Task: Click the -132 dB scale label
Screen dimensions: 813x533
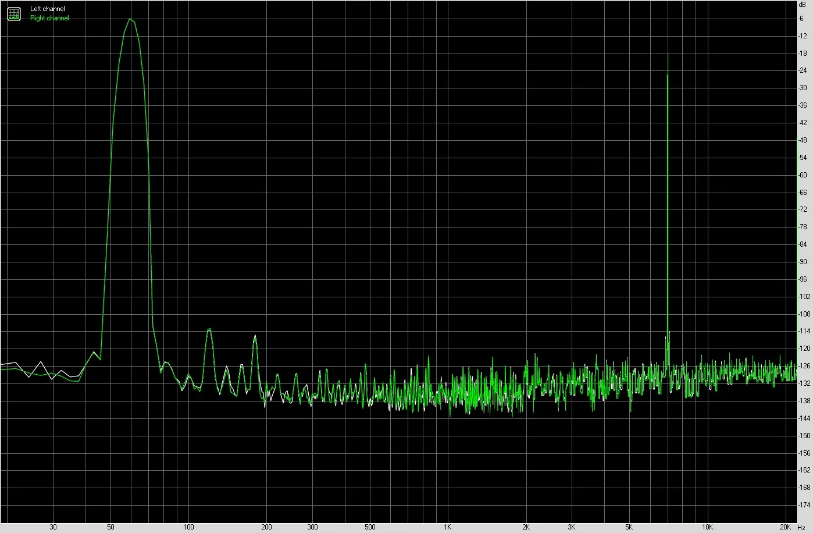Action: click(804, 383)
